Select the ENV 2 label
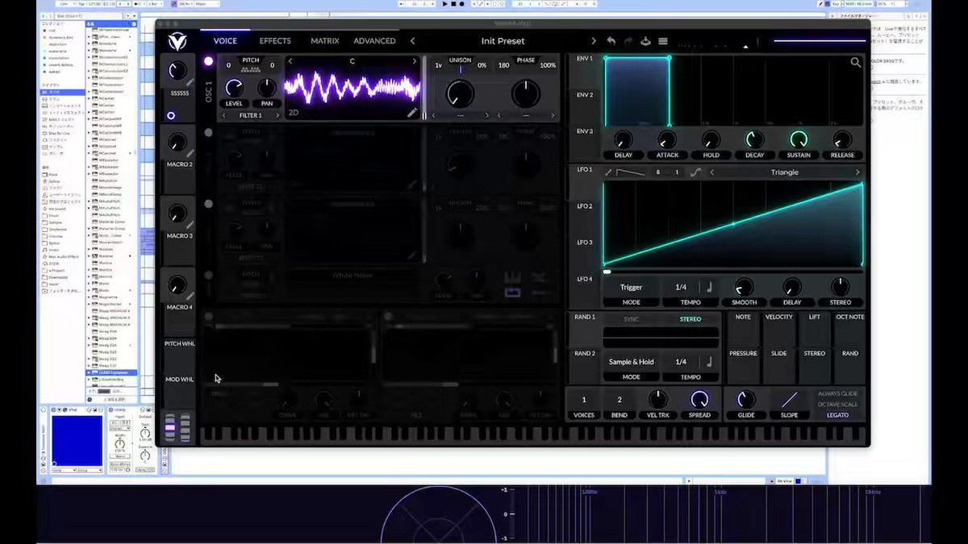Image resolution: width=968 pixels, height=544 pixels. point(585,95)
